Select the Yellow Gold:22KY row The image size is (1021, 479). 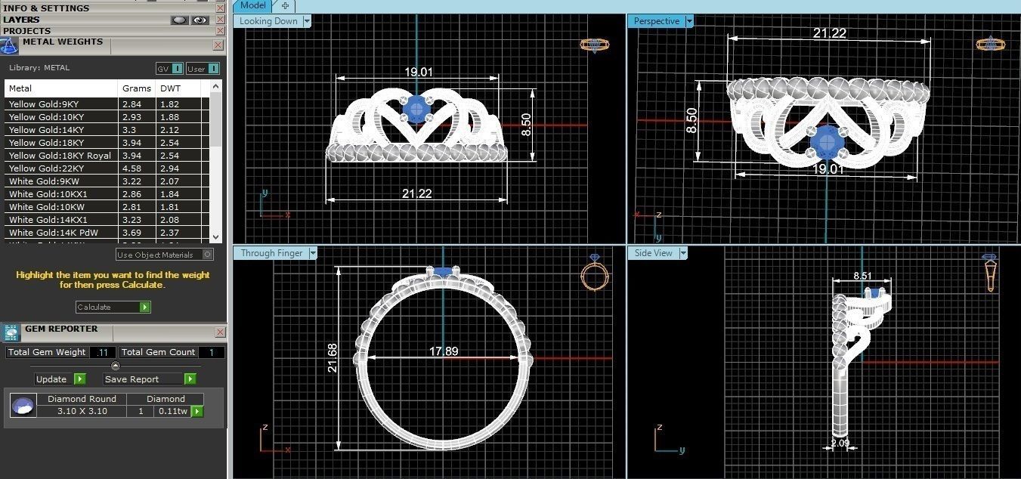coord(107,168)
